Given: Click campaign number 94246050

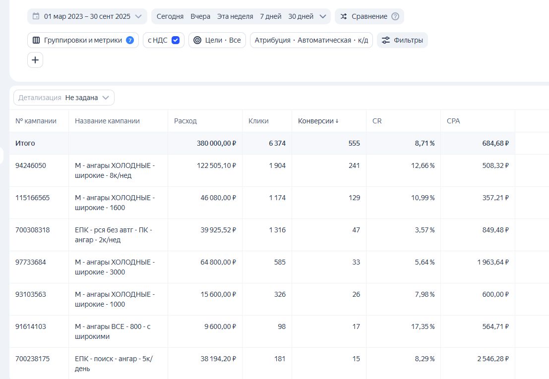Looking at the screenshot, I should click(31, 165).
